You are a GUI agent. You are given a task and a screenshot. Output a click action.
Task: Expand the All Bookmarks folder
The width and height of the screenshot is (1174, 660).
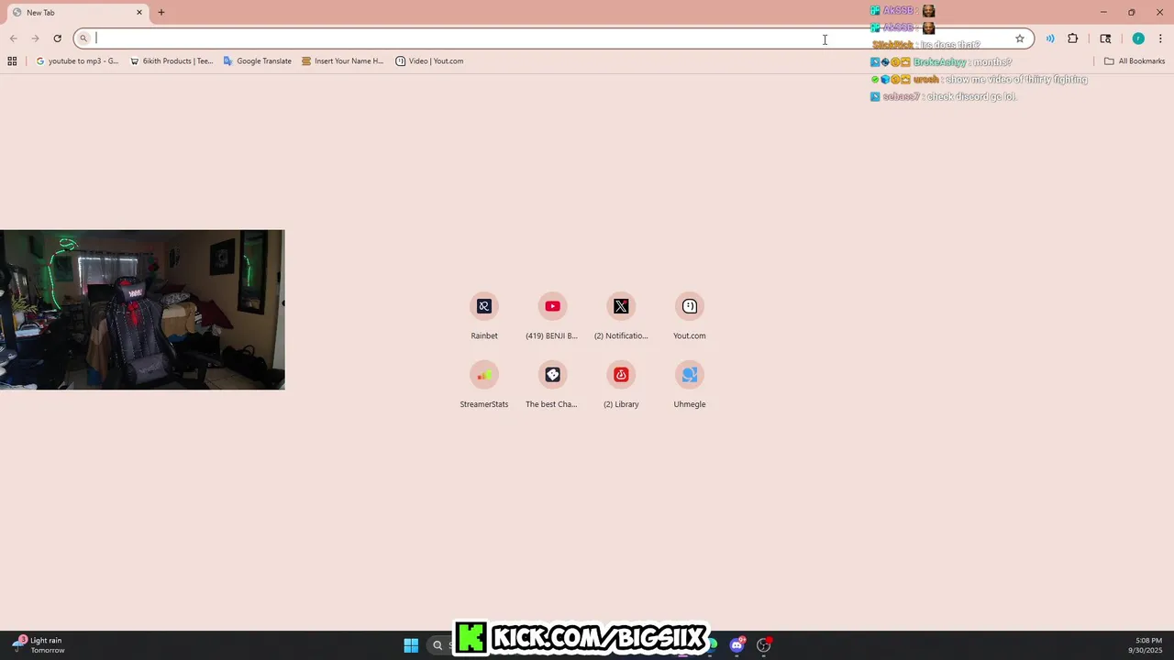tap(1134, 61)
